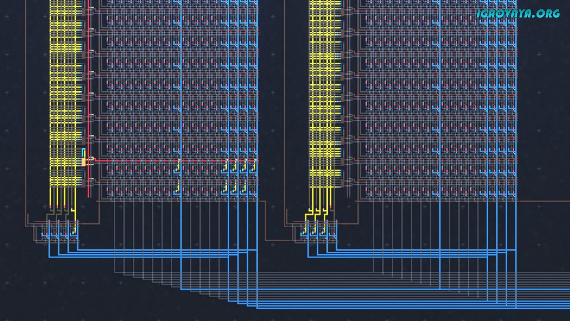This screenshot has height=321, width=570.
Task: Select the right yellow decoder grid
Action: tap(324, 94)
